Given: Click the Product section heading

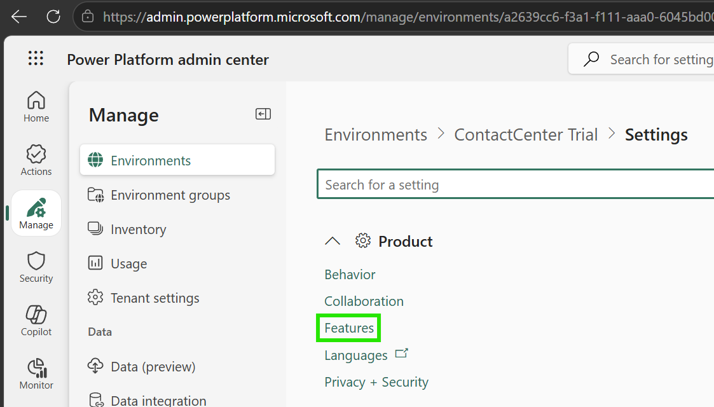Looking at the screenshot, I should pos(405,241).
